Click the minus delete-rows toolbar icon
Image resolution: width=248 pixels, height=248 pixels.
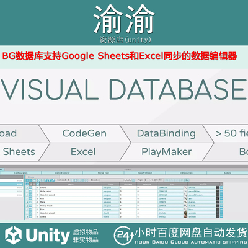[x=30, y=180]
